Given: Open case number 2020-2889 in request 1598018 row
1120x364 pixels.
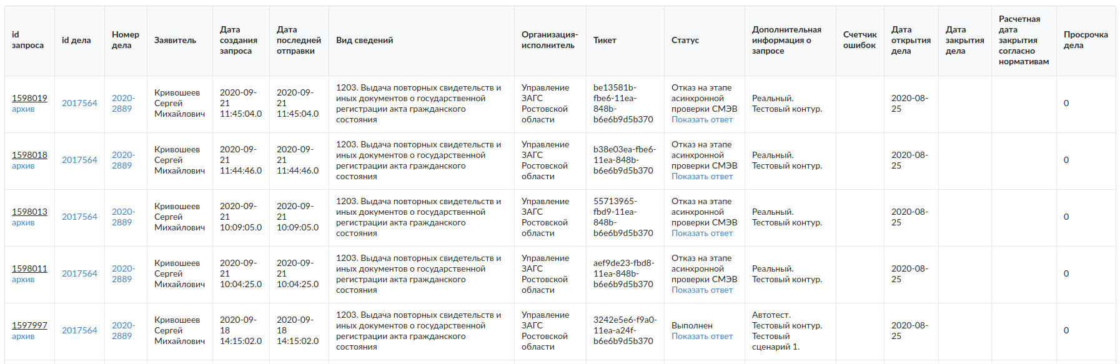Looking at the screenshot, I should [123, 160].
